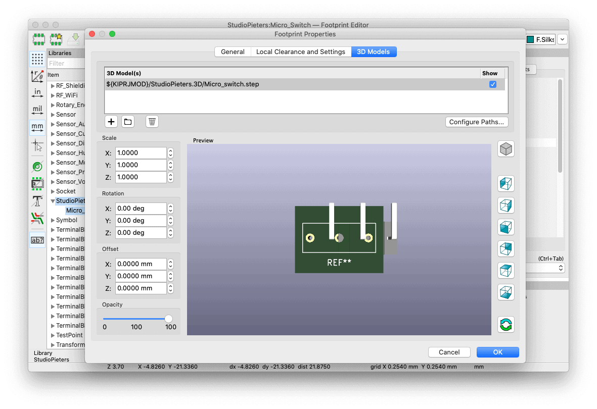Image resolution: width=597 pixels, height=409 pixels.
Task: Click the Offset Y input field
Action: [141, 276]
